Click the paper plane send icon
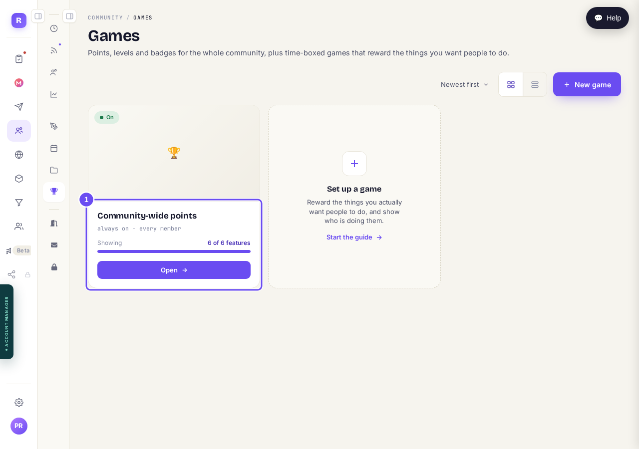Screen dimensions: 639x449 (x=19, y=107)
